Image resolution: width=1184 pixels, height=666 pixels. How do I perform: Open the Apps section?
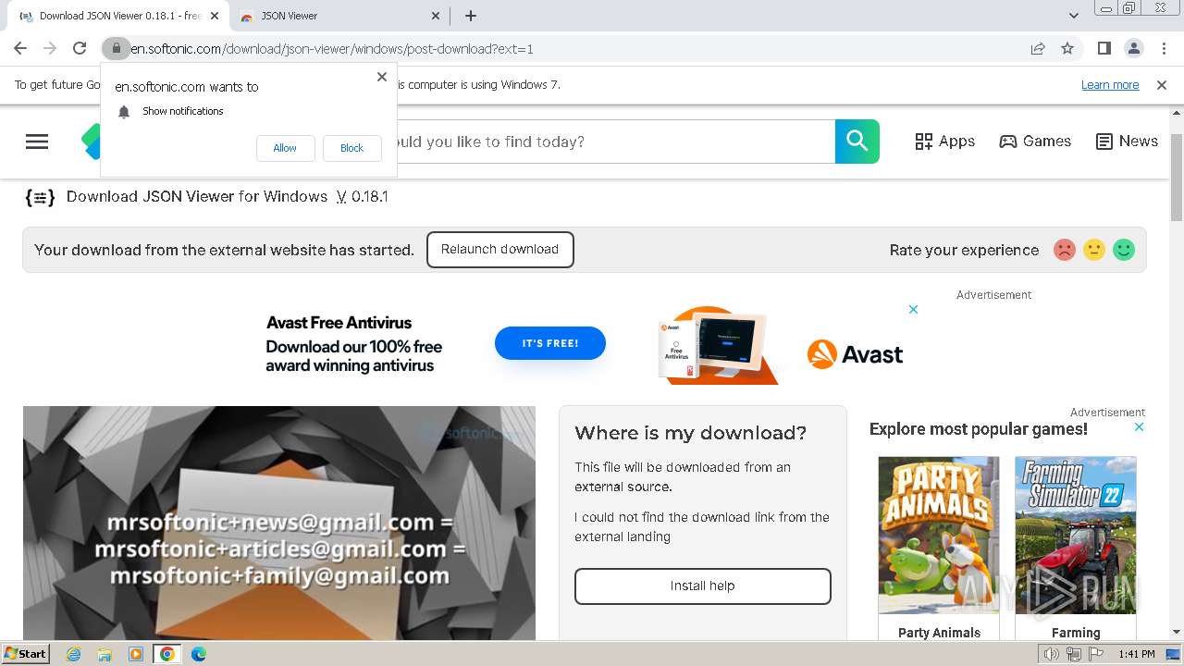pyautogui.click(x=945, y=142)
